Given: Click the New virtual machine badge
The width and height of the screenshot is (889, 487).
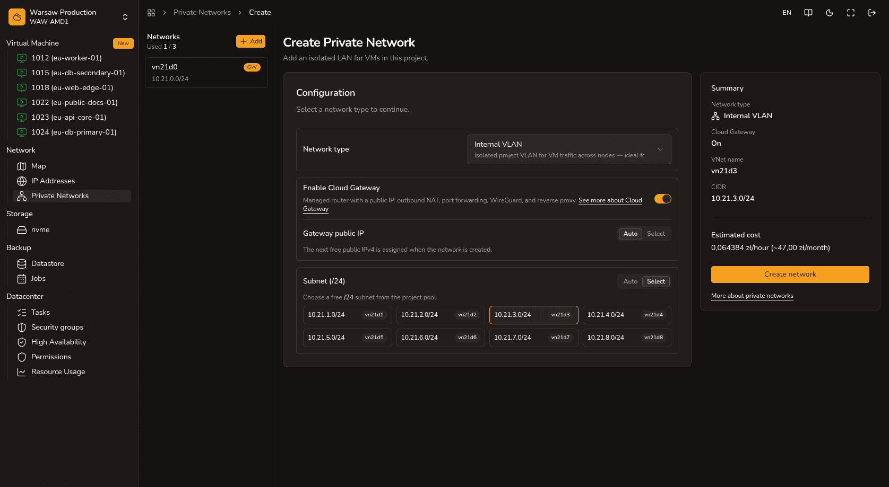Looking at the screenshot, I should click(x=123, y=43).
